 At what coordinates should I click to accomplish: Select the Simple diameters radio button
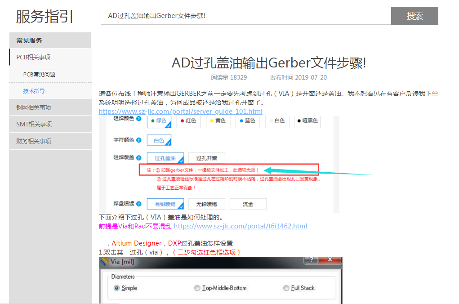(117, 288)
